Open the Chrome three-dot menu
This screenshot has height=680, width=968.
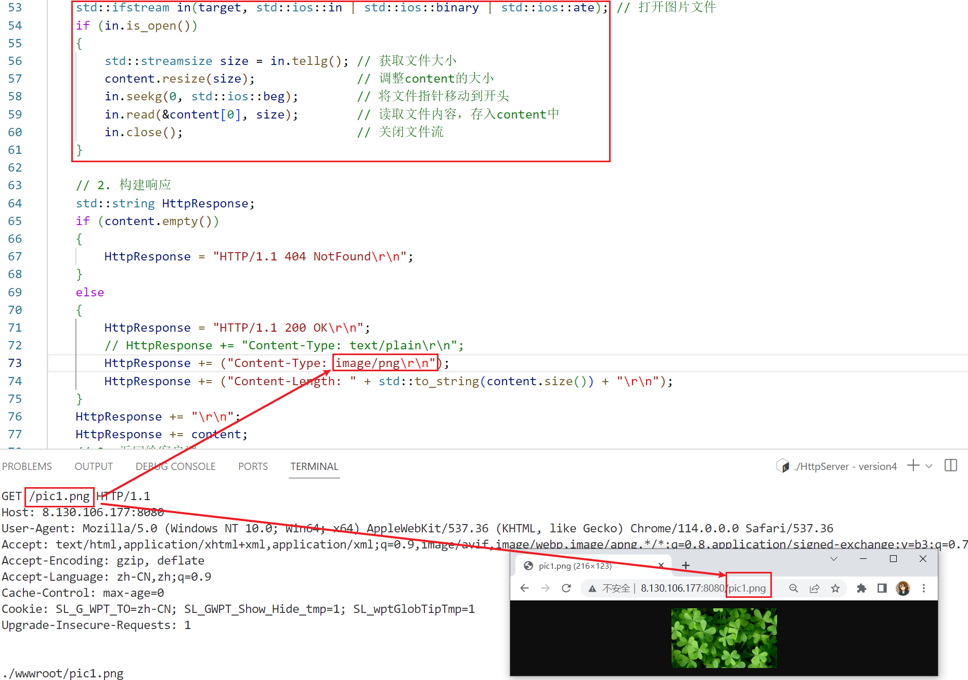[x=924, y=588]
